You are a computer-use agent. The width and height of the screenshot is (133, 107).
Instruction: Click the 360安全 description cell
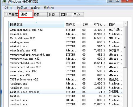click(x=115, y=51)
